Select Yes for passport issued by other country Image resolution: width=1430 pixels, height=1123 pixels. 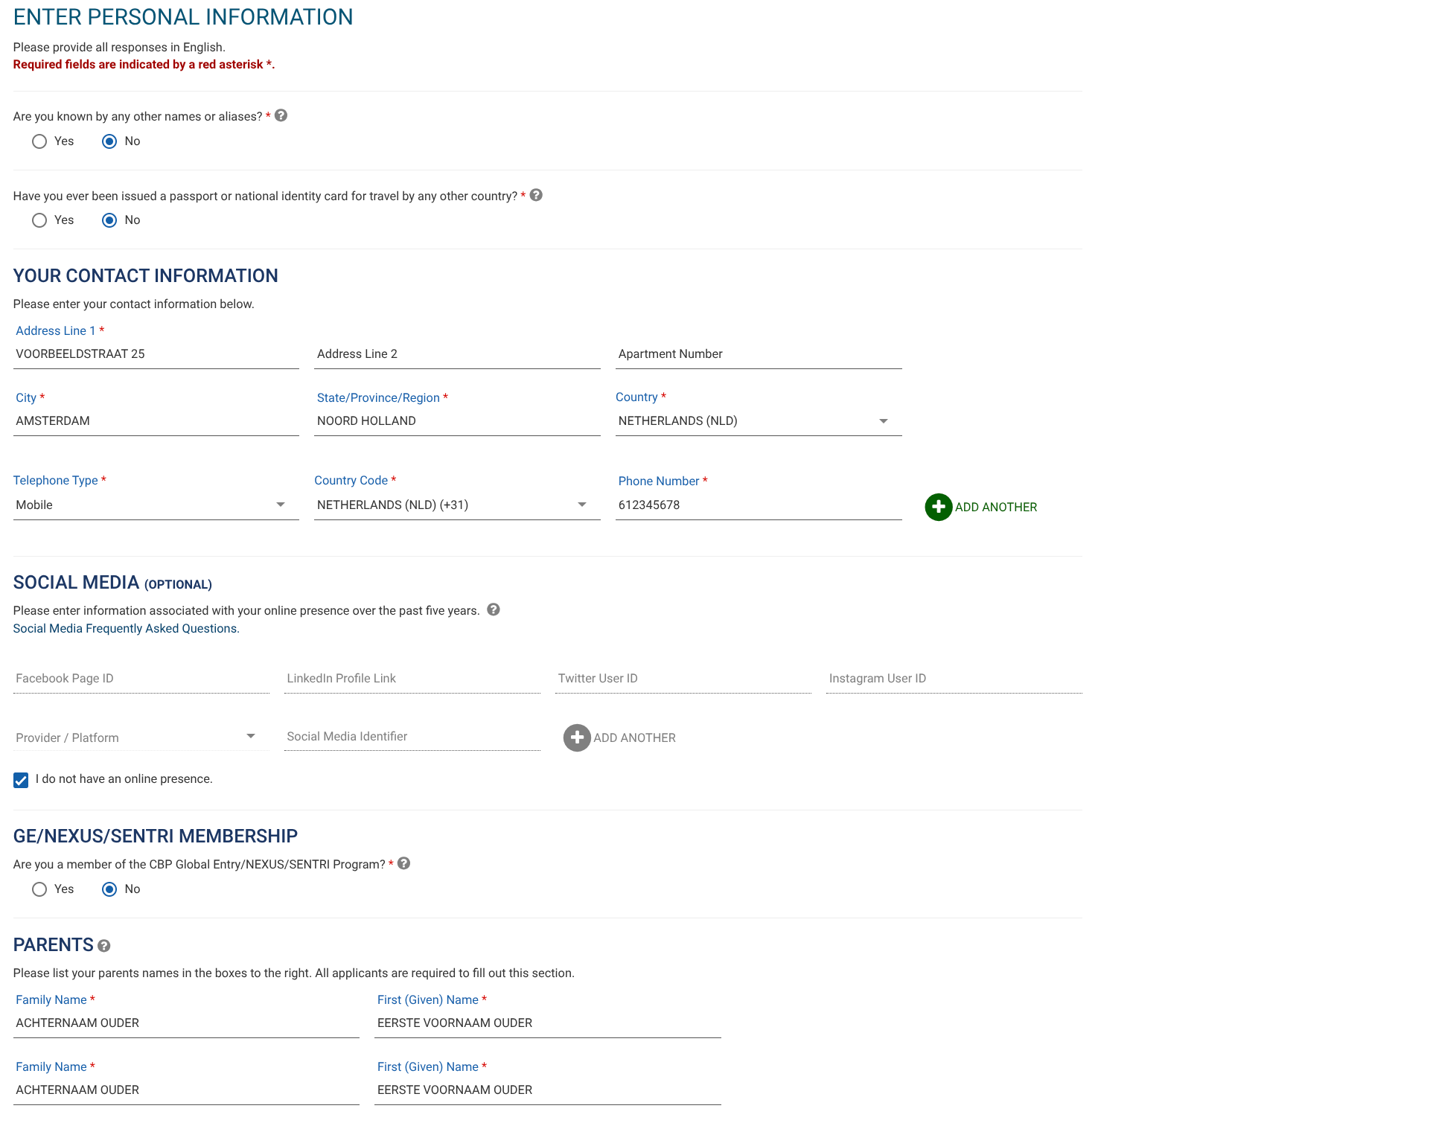tap(39, 220)
